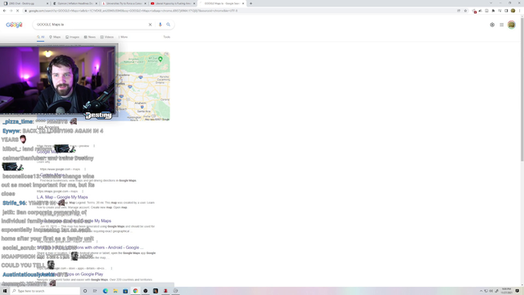The height and width of the screenshot is (295, 524).
Task: Click the Chrome taskbar icon
Action: click(135, 291)
